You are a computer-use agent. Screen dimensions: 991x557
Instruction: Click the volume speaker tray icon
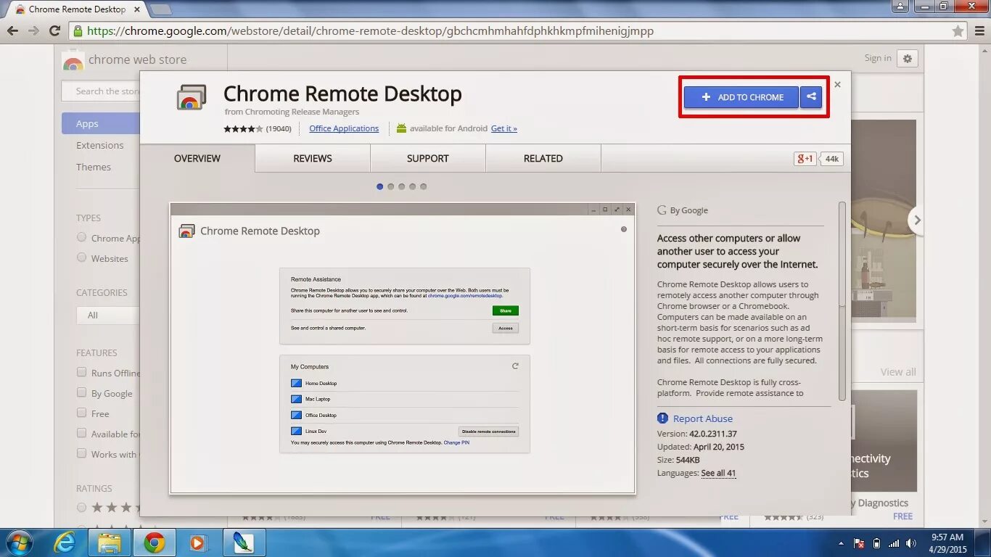point(910,543)
